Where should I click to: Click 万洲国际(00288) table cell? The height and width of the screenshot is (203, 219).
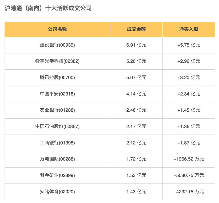57,159
